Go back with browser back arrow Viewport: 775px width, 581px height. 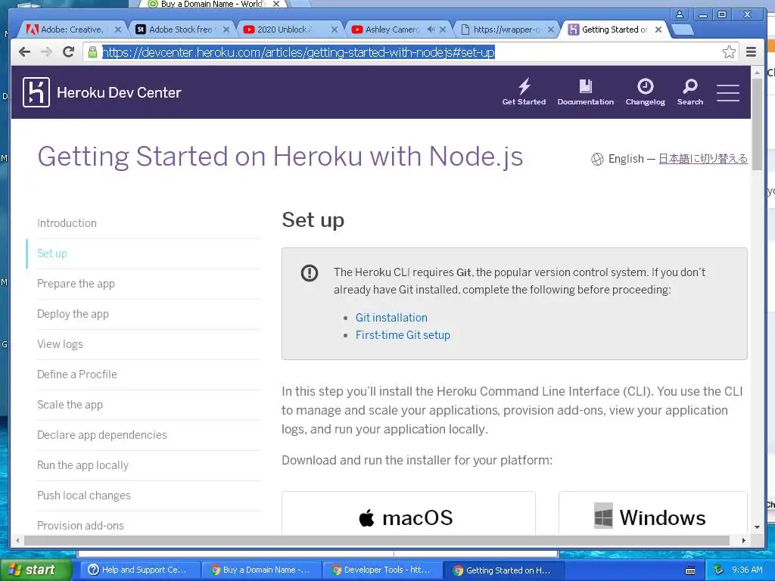point(24,52)
